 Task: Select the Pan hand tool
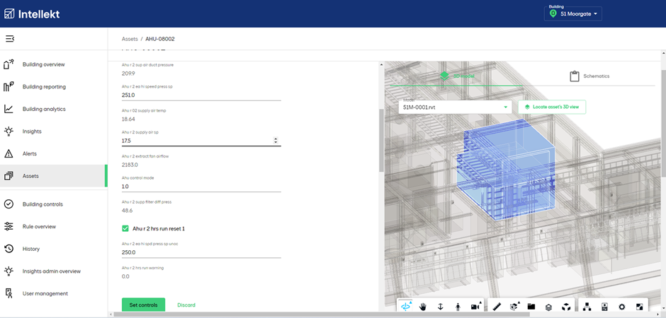coord(423,307)
